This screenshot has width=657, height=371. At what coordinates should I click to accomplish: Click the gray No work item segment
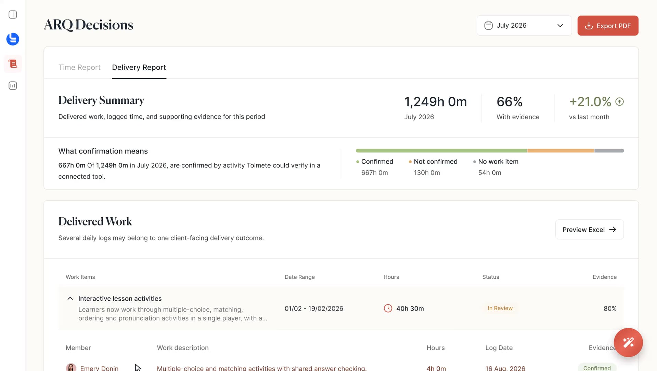(x=609, y=151)
